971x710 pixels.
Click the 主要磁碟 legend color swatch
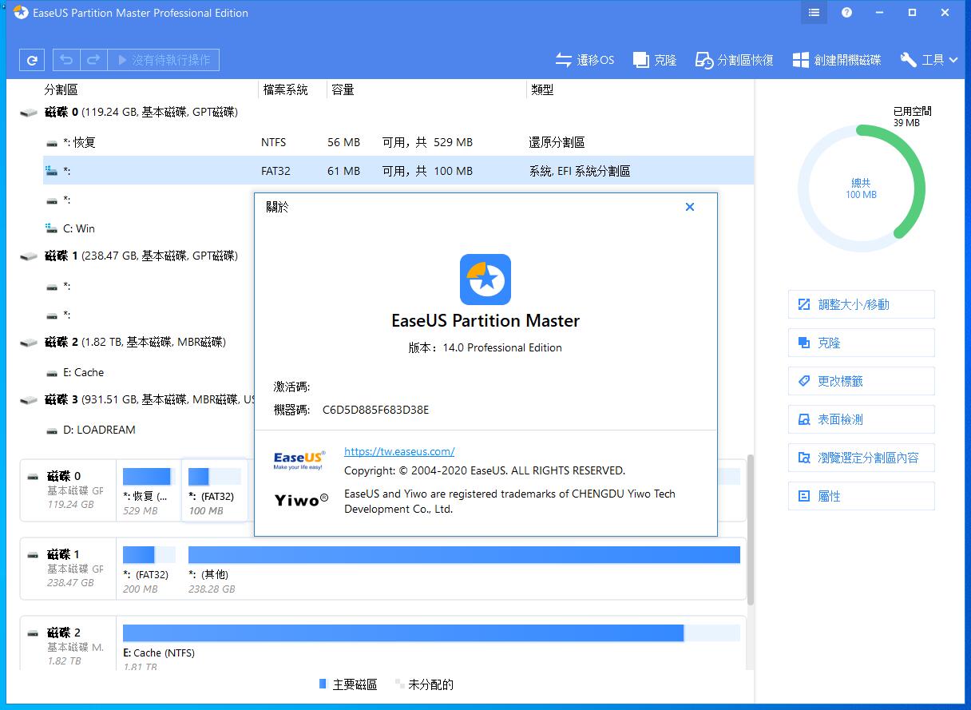pyautogui.click(x=323, y=684)
